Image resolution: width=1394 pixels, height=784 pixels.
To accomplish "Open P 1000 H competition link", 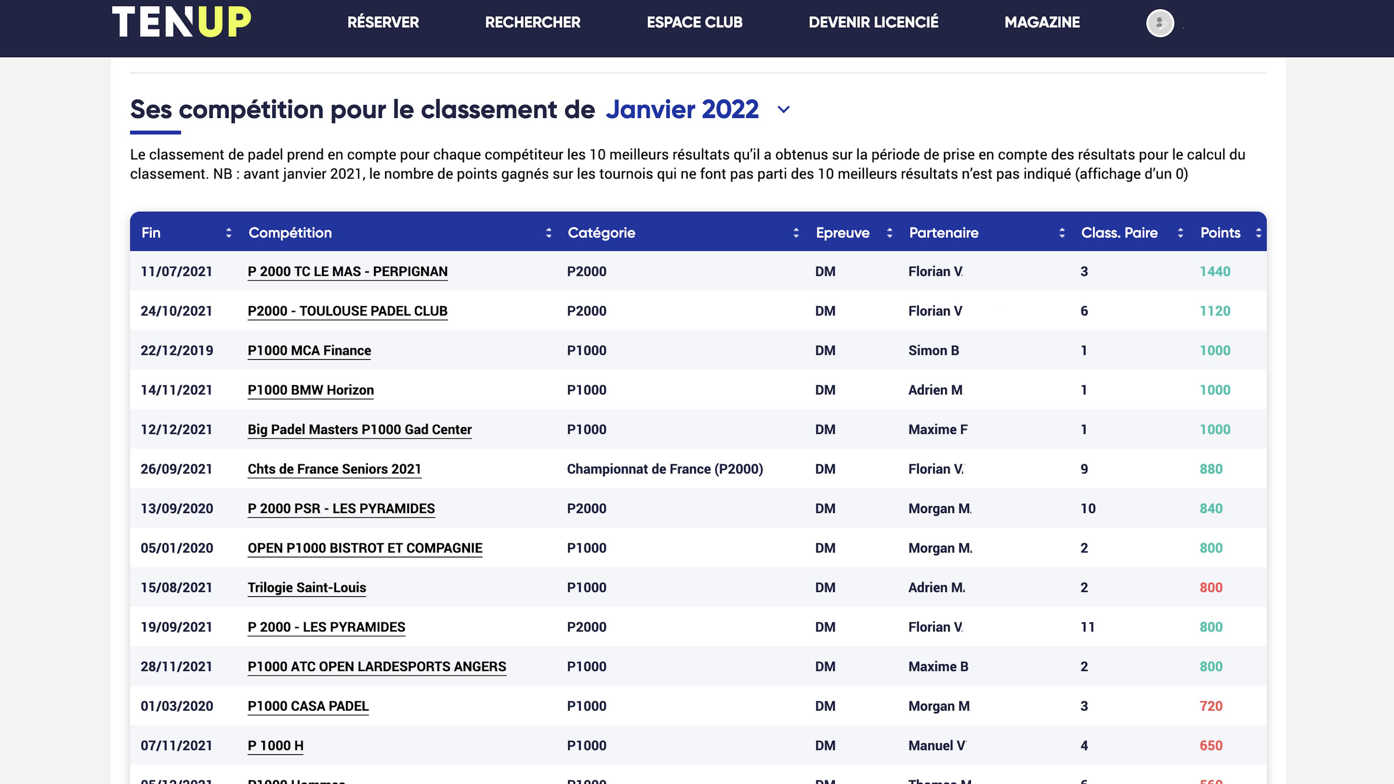I will (x=276, y=746).
